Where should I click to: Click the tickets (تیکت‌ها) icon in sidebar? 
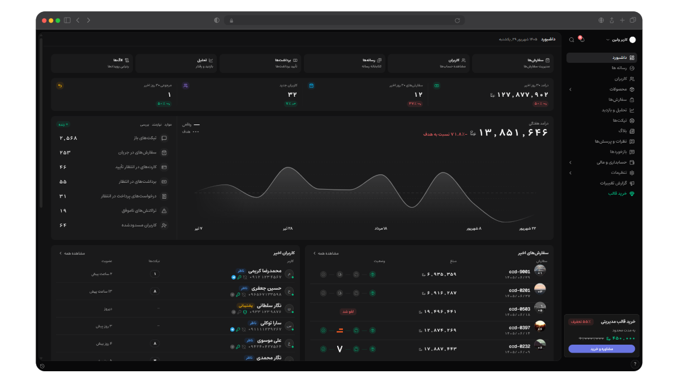pyautogui.click(x=632, y=121)
